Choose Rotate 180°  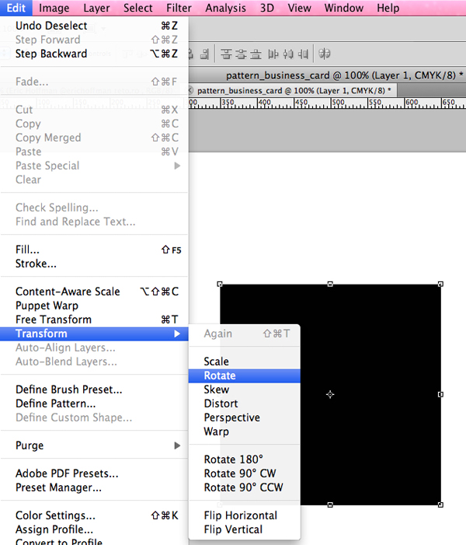pyautogui.click(x=245, y=459)
